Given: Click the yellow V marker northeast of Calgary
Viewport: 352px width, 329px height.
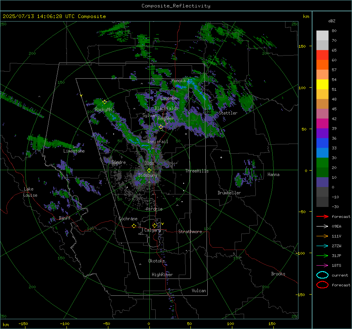Looking at the screenshot, I should (x=163, y=224).
